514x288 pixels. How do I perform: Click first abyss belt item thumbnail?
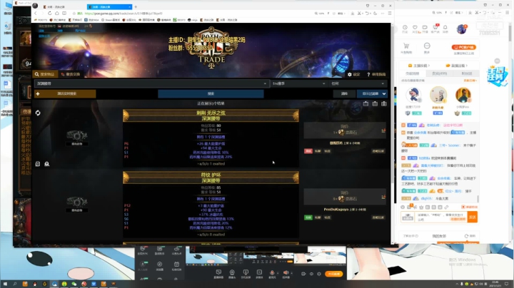click(x=76, y=135)
